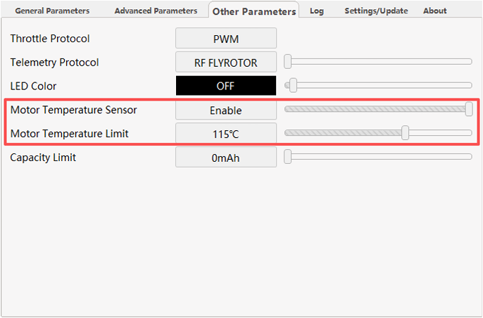Click the RF FLYROTOR telemetry protocol value
483x318 pixels.
point(225,63)
